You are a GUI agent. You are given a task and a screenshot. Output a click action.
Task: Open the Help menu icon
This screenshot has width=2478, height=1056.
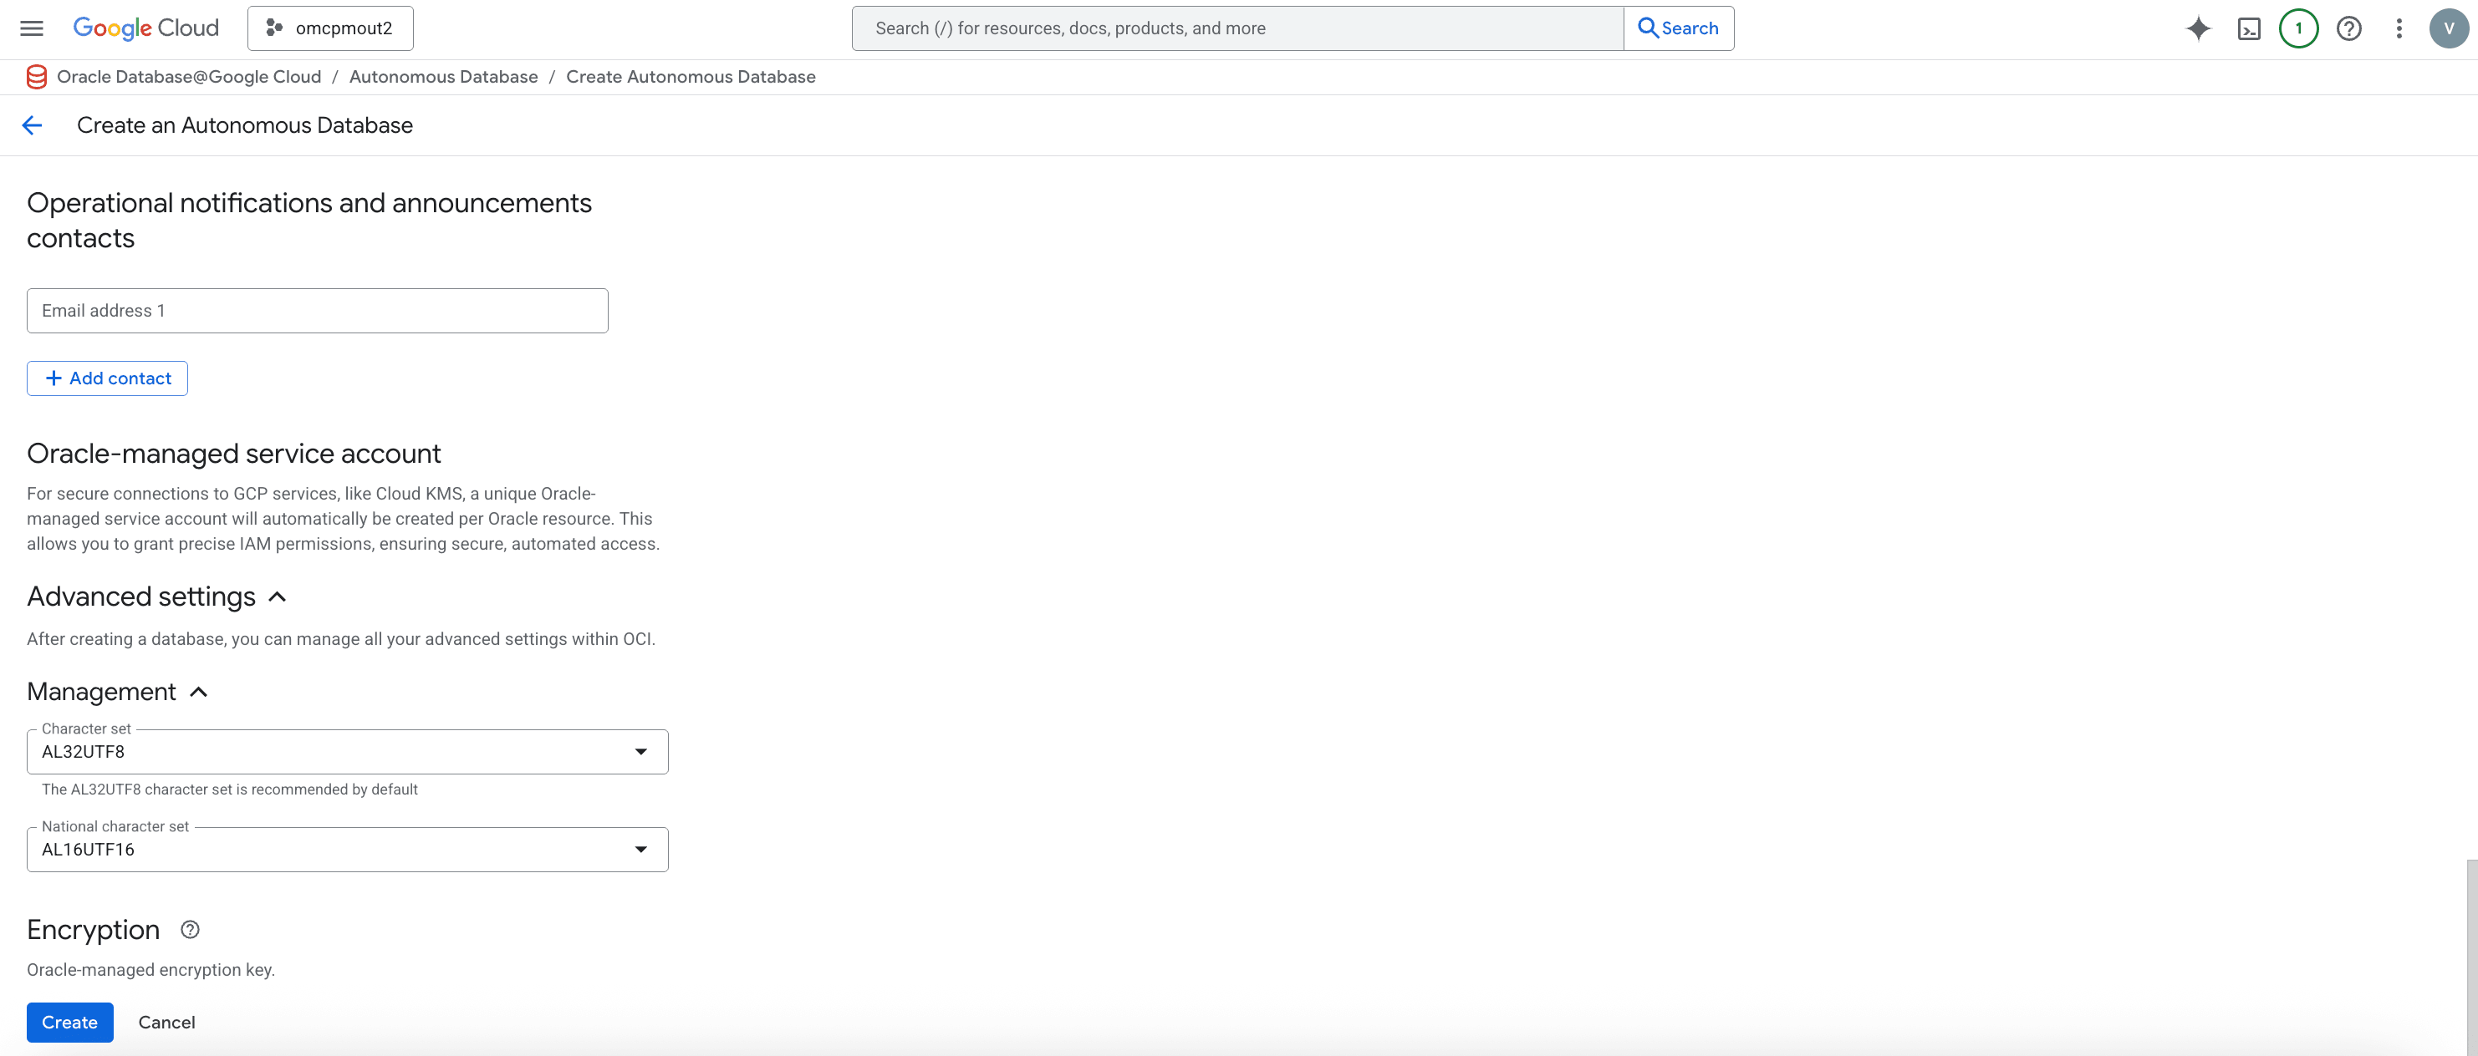click(2348, 28)
